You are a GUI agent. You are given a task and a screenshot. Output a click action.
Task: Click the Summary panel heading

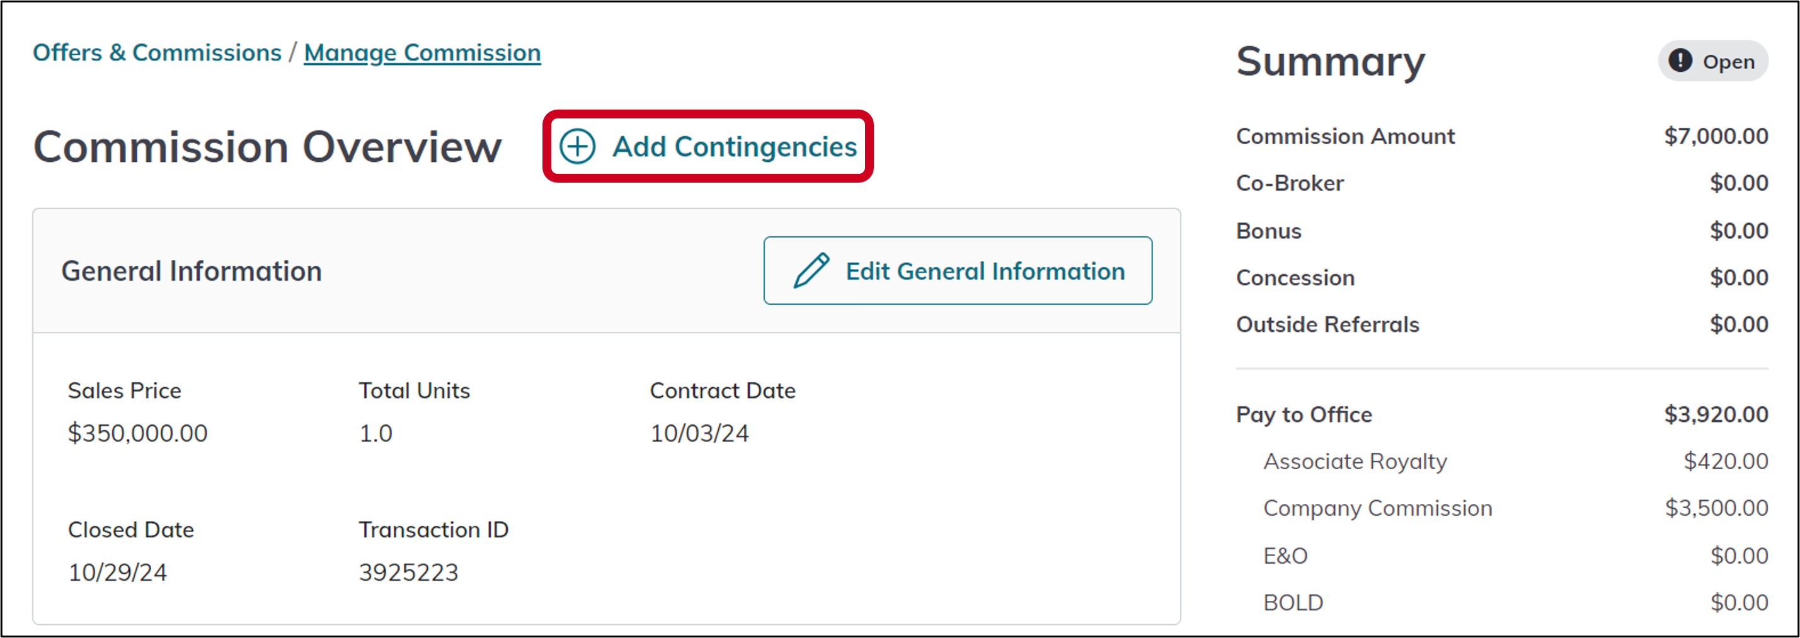pyautogui.click(x=1331, y=62)
